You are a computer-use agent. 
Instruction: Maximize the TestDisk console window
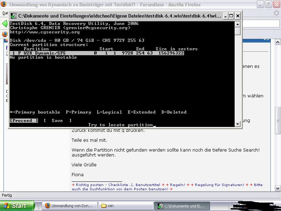(x=231, y=16)
